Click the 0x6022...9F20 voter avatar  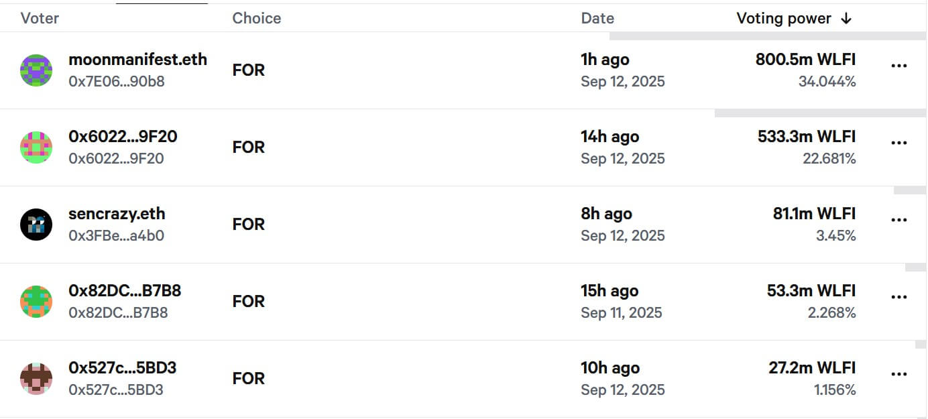coord(36,147)
